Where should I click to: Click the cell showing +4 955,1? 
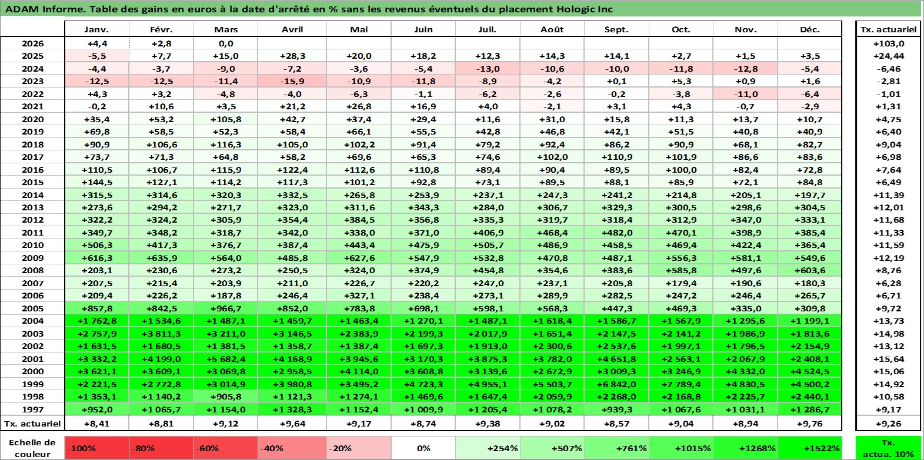(488, 384)
